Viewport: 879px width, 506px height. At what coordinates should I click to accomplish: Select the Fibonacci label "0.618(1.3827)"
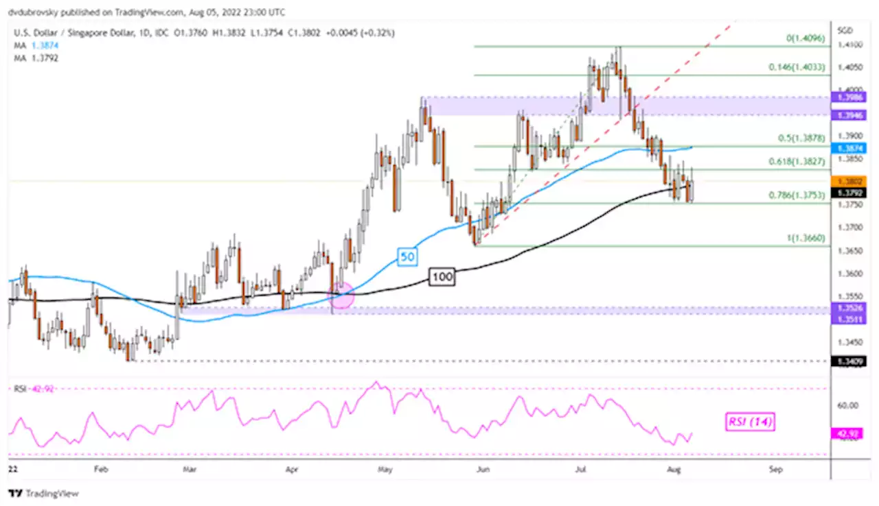click(796, 162)
